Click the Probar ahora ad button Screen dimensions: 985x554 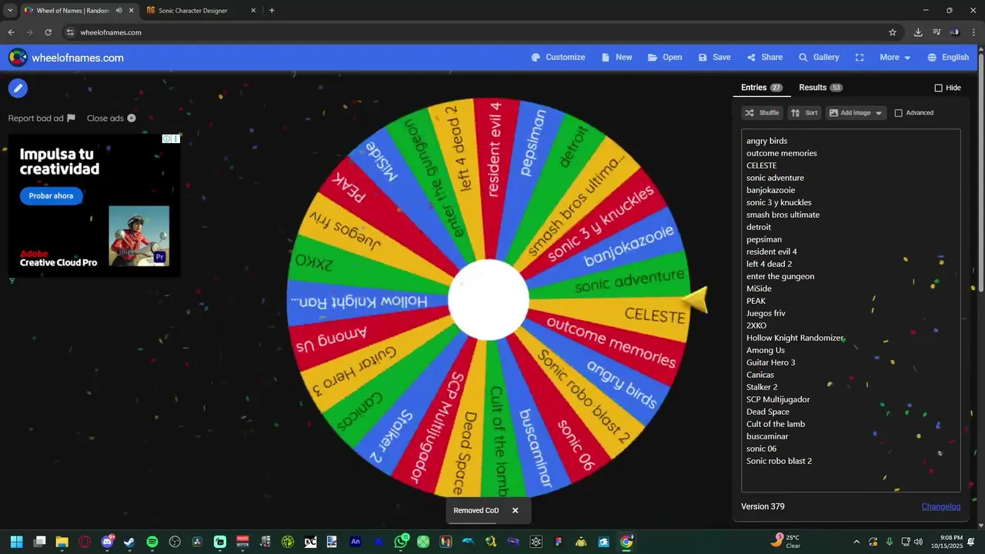[51, 195]
